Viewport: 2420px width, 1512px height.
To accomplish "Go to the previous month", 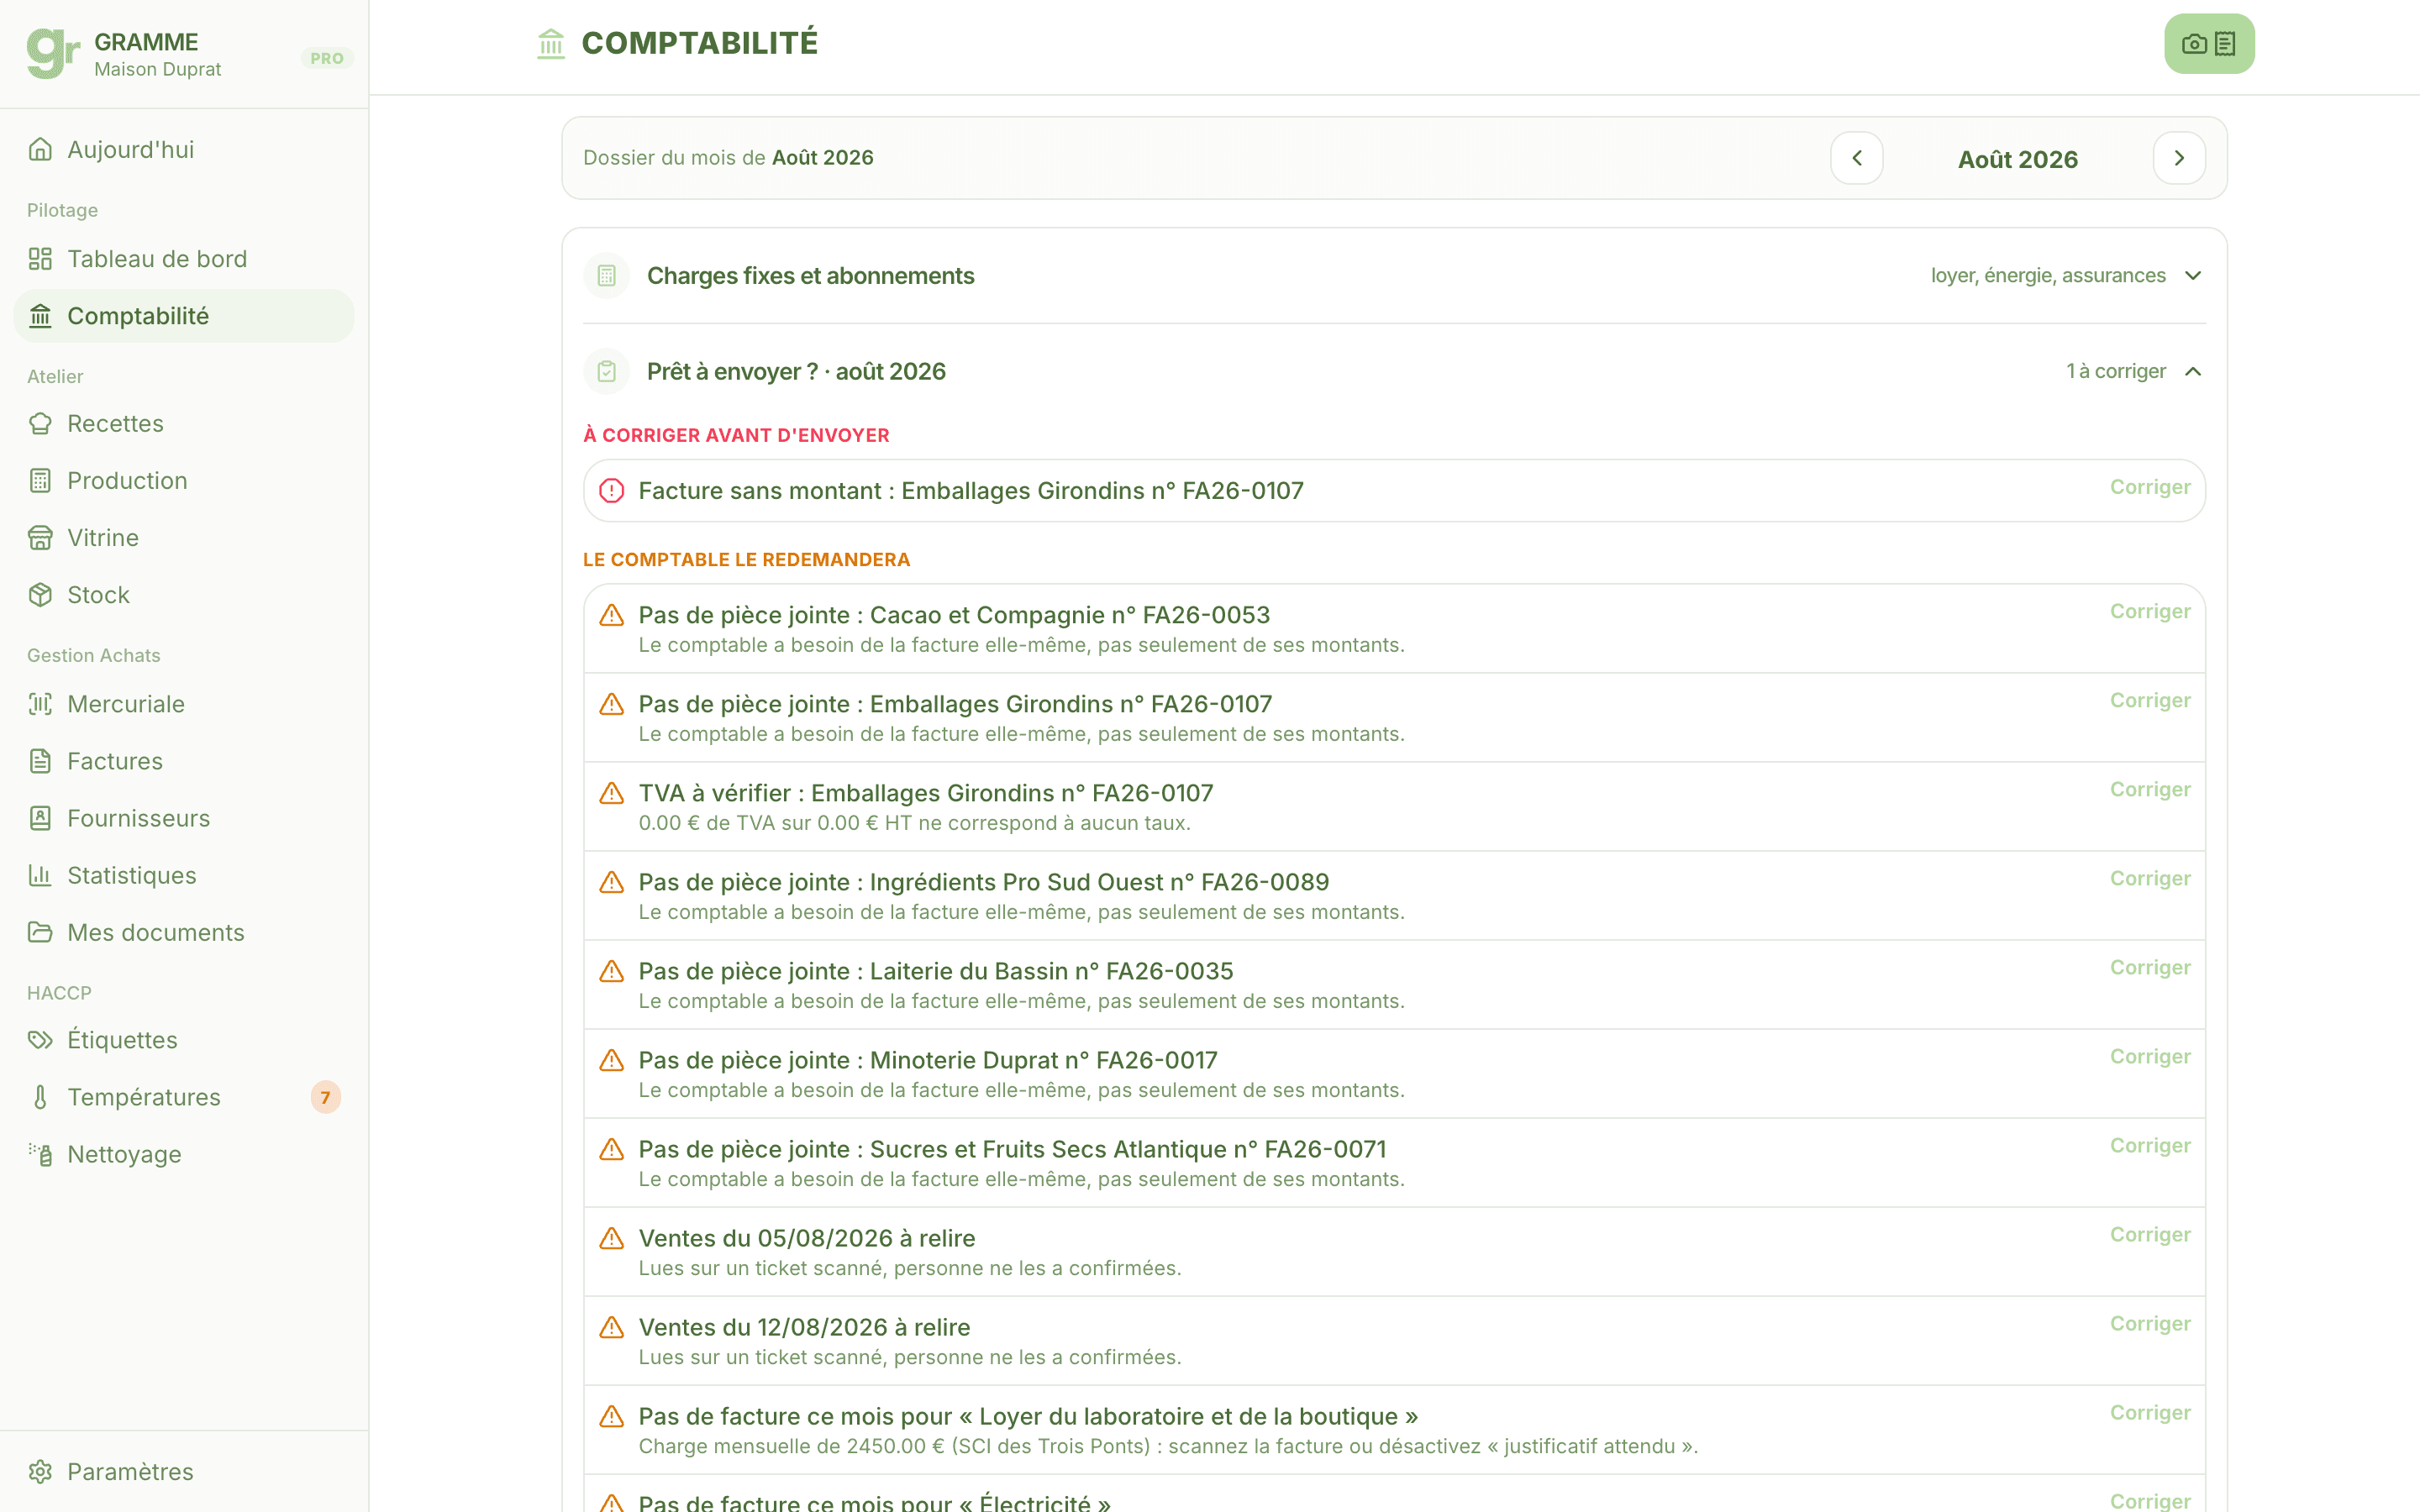I will (x=1857, y=158).
